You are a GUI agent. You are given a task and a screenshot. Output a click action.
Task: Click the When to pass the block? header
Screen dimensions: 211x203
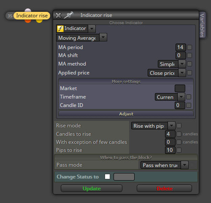pos(126,158)
